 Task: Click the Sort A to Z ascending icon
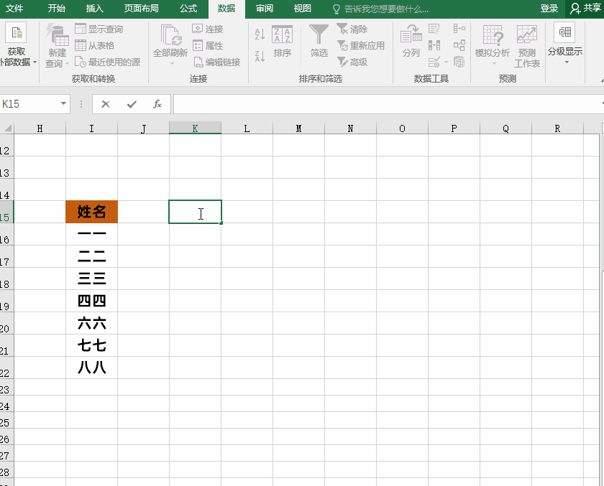point(260,34)
